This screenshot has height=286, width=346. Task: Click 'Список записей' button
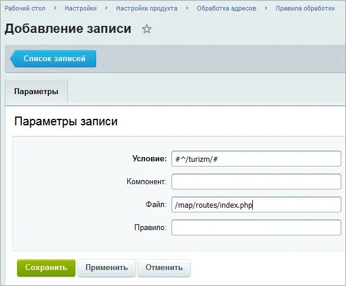53,59
